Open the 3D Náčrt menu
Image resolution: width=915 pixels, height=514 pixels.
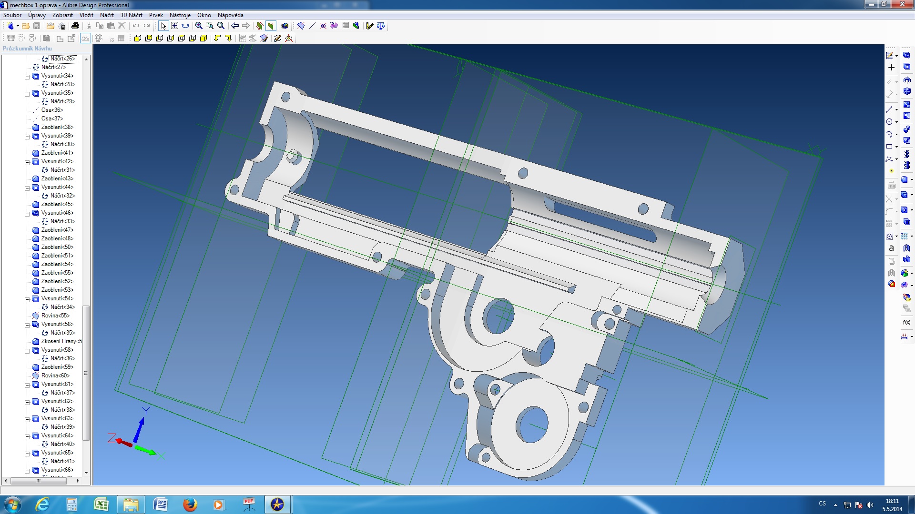(x=131, y=15)
